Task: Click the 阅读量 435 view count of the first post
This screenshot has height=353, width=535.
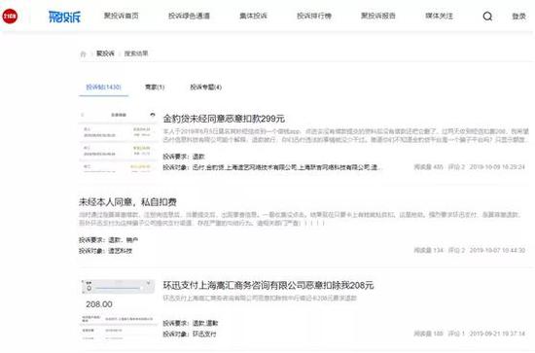Action: [x=429, y=167]
